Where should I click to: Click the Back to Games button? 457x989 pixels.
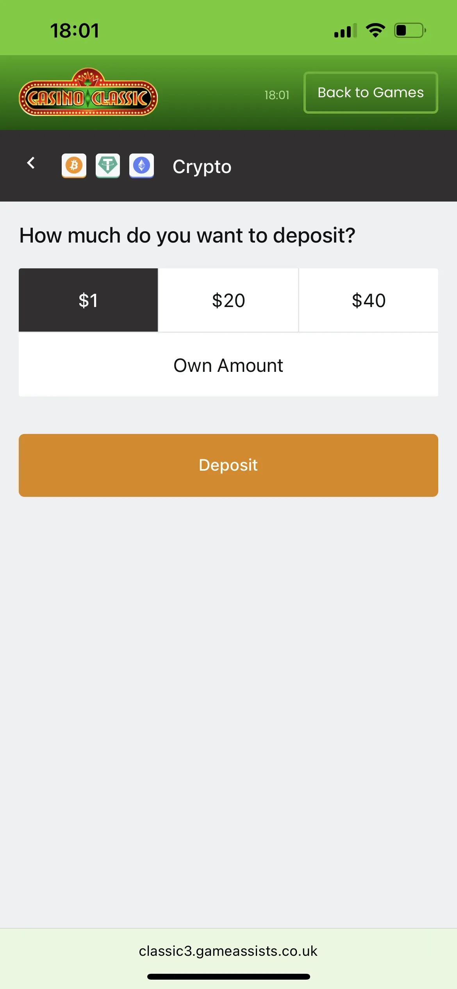coord(371,93)
